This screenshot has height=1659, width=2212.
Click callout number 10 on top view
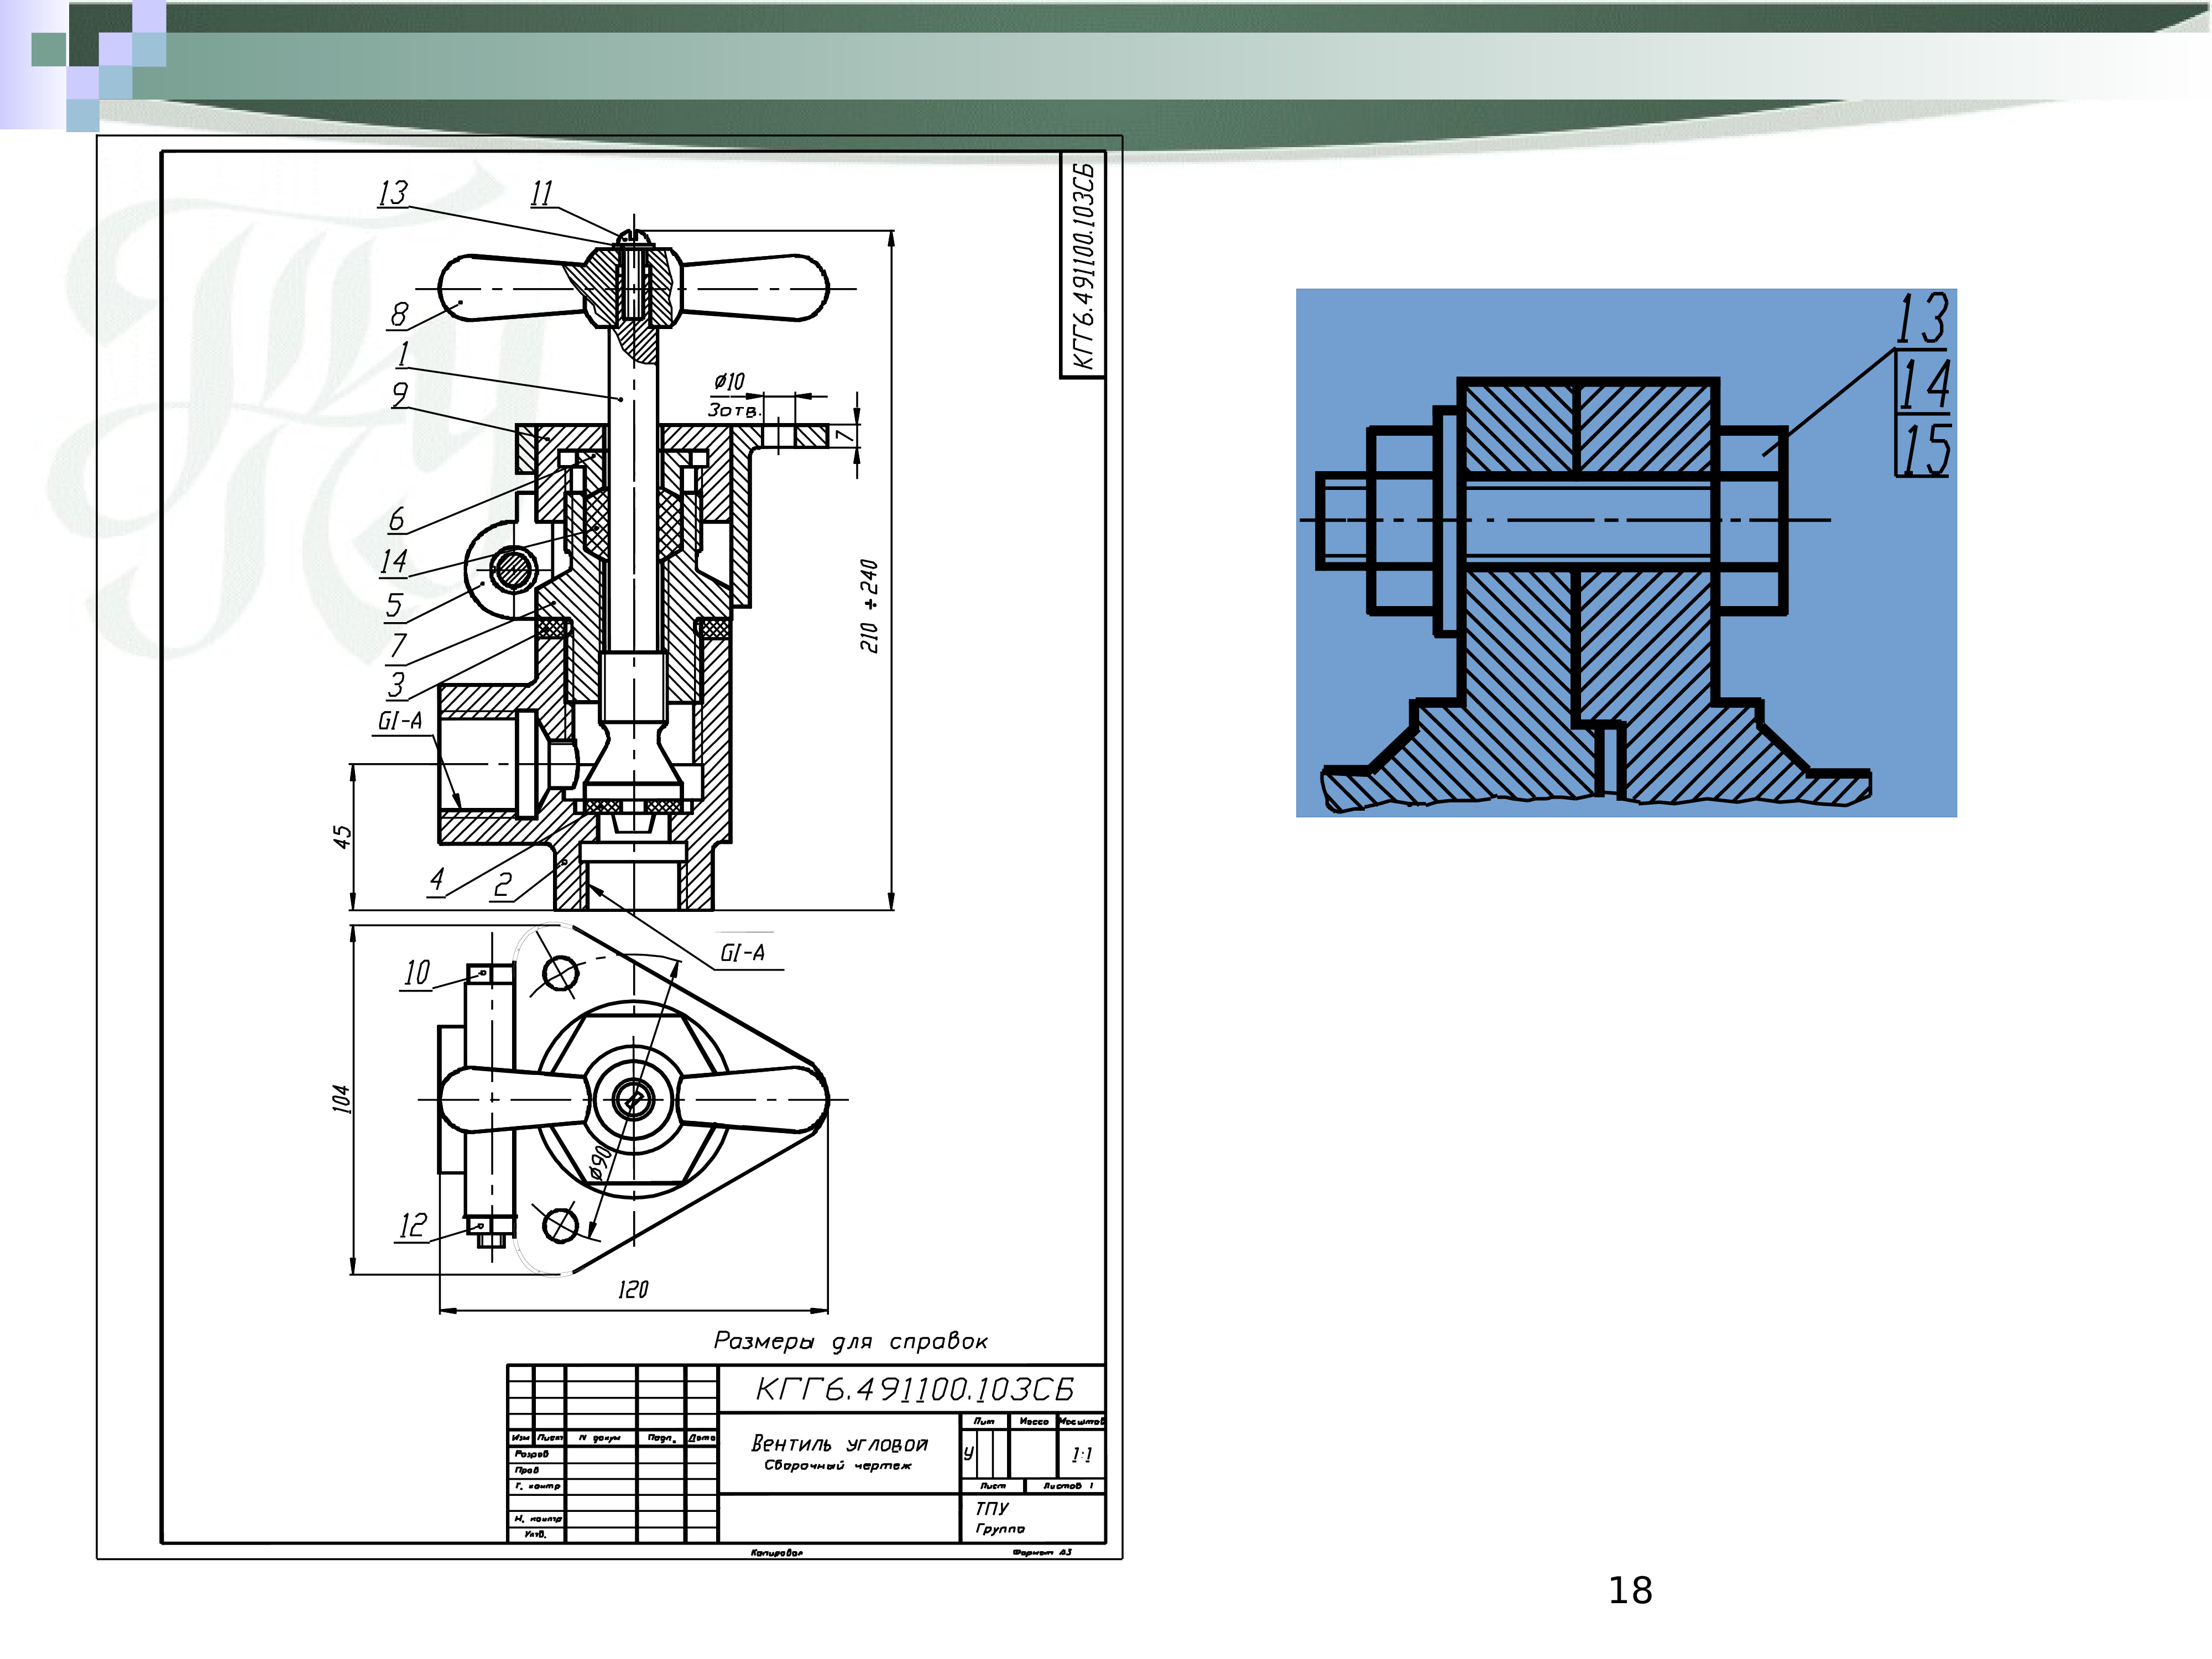[416, 972]
